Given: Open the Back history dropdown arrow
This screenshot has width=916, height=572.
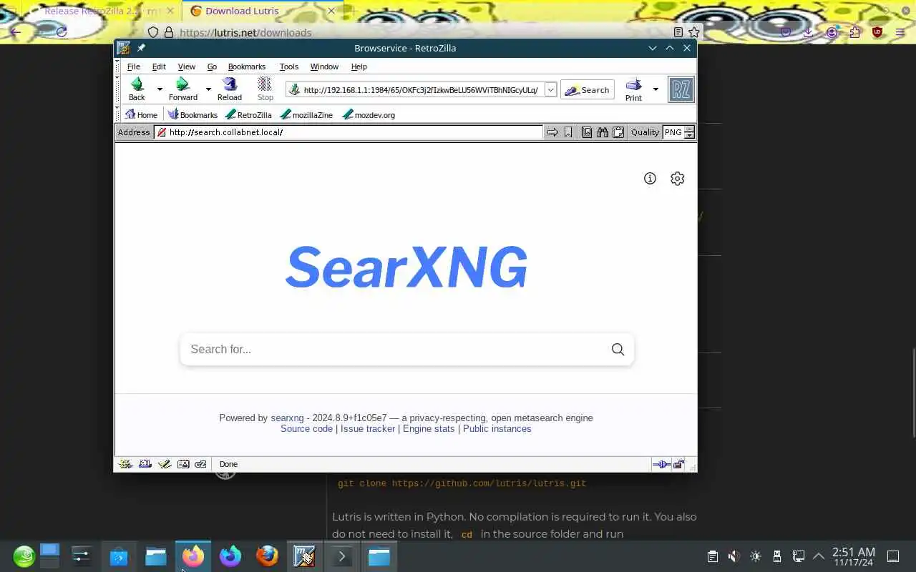Looking at the screenshot, I should [160, 89].
